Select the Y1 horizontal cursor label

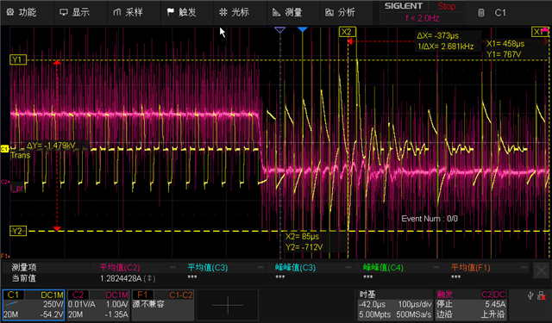coord(18,59)
